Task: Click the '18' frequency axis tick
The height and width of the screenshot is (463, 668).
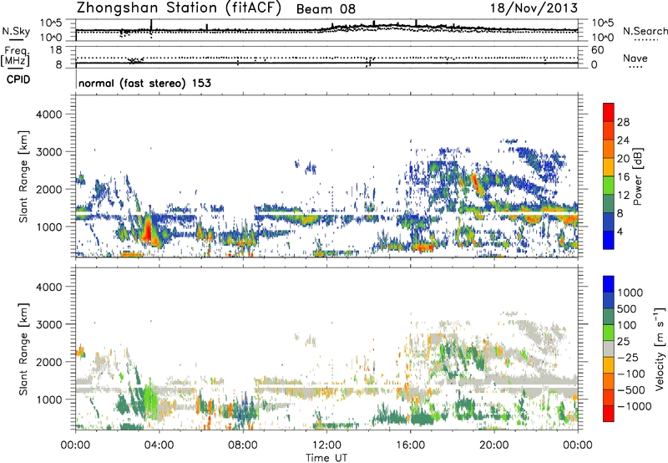Action: [56, 50]
